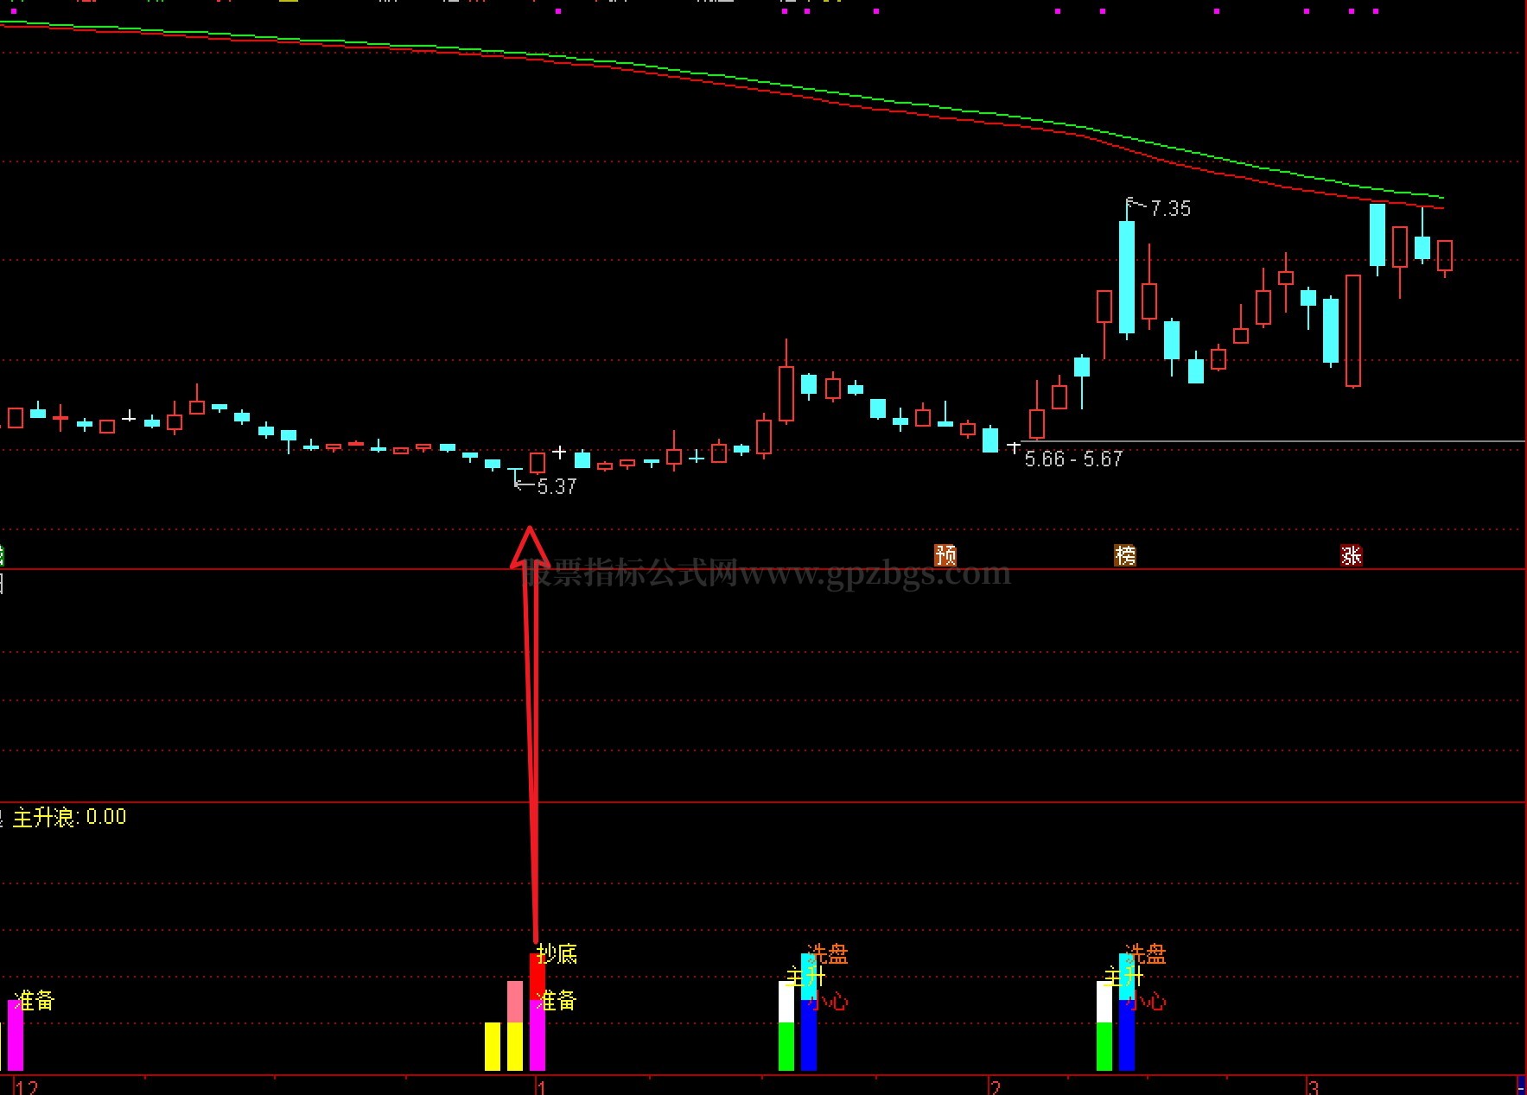Click the first yellow indicator bar
The image size is (1527, 1095).
pyautogui.click(x=493, y=1046)
